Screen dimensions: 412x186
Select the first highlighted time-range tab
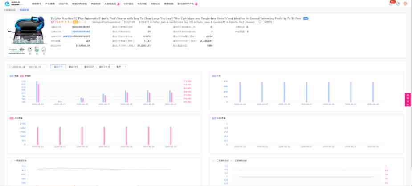(58, 67)
